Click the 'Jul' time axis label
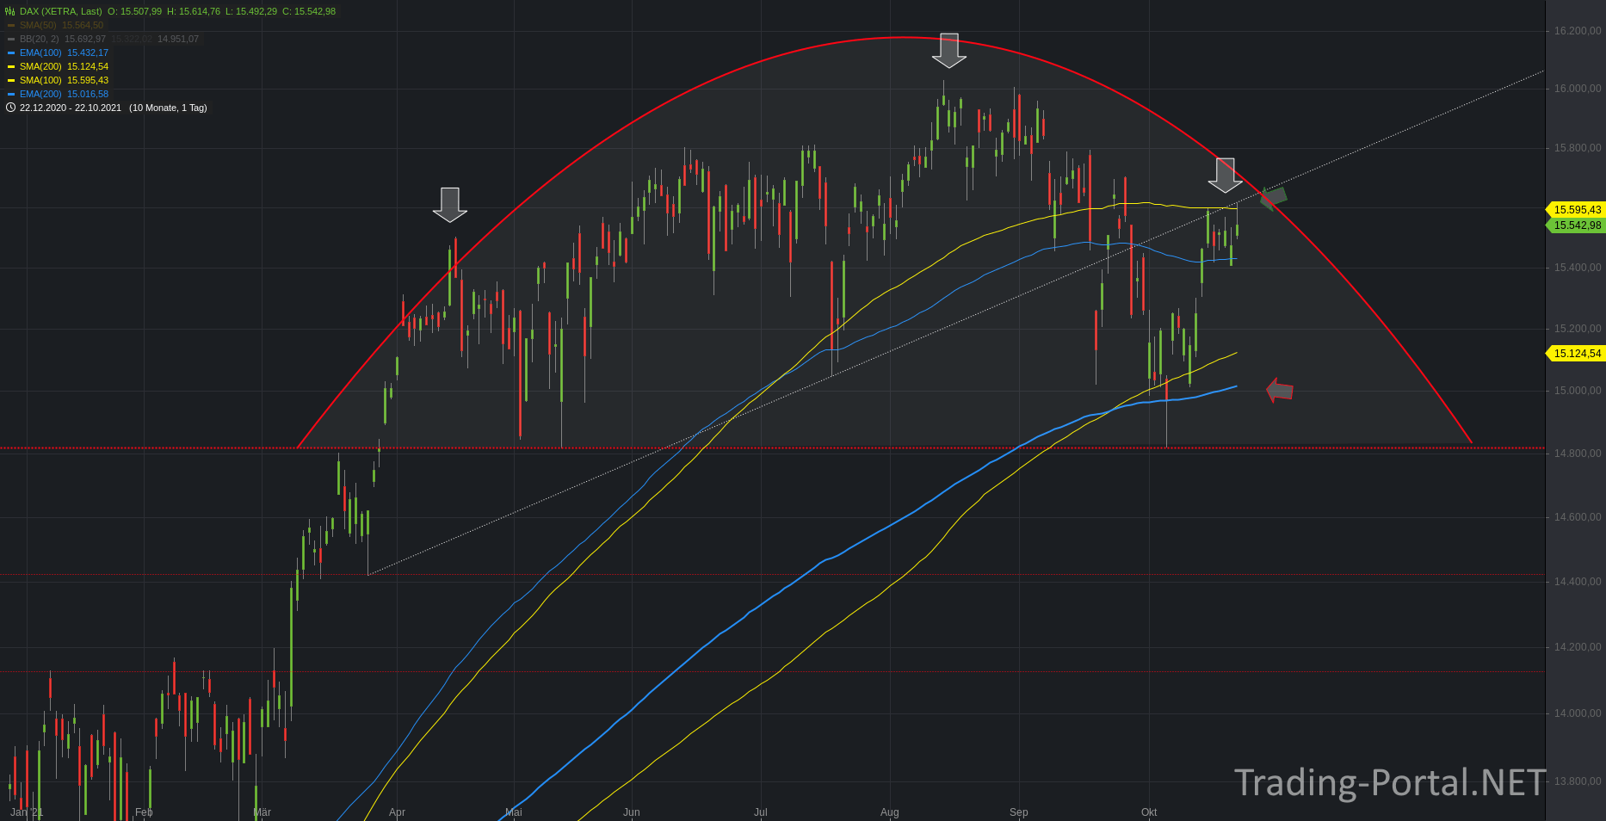Image resolution: width=1606 pixels, height=821 pixels. pos(761,812)
